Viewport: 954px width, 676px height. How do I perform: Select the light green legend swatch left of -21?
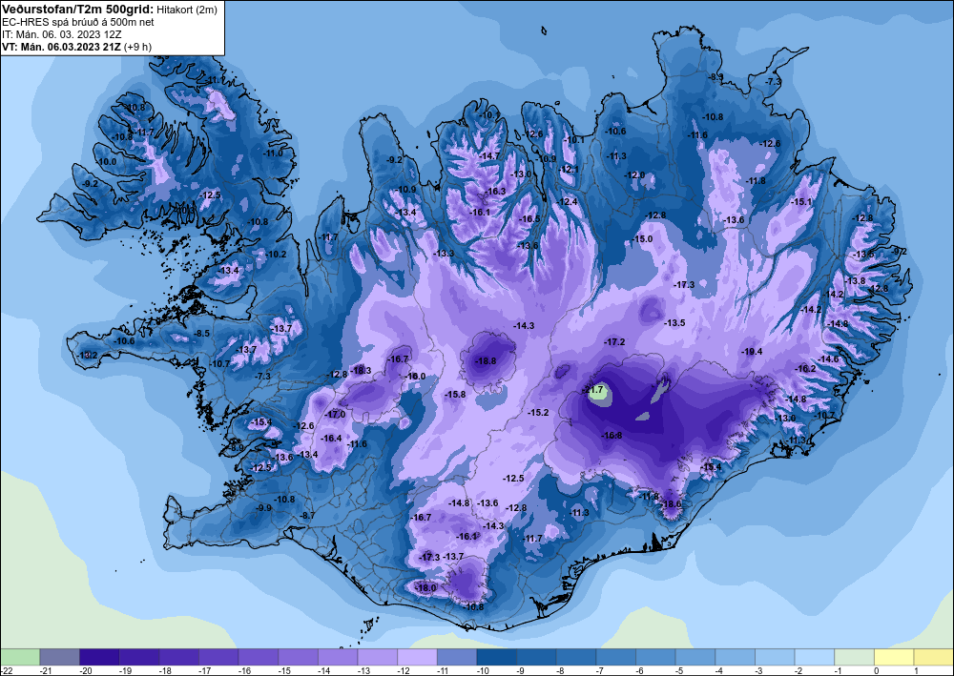tap(20, 657)
